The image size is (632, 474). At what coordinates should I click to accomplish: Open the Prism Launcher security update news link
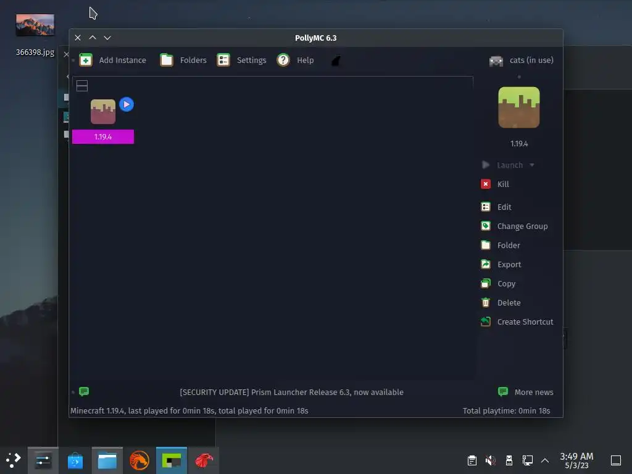tap(291, 392)
